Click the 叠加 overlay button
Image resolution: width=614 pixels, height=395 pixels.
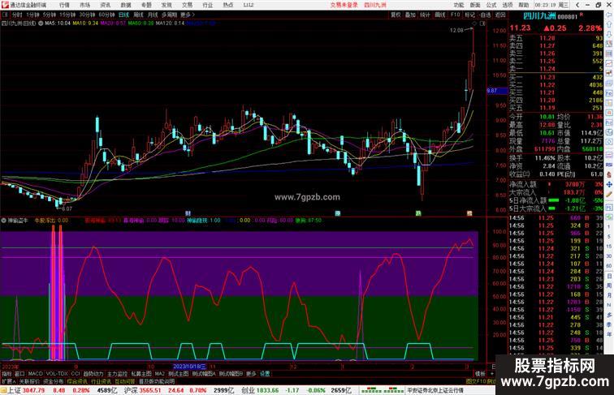tap(410, 15)
